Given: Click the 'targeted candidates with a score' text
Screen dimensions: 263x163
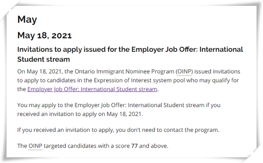Looking at the screenshot, I should coord(87,146).
